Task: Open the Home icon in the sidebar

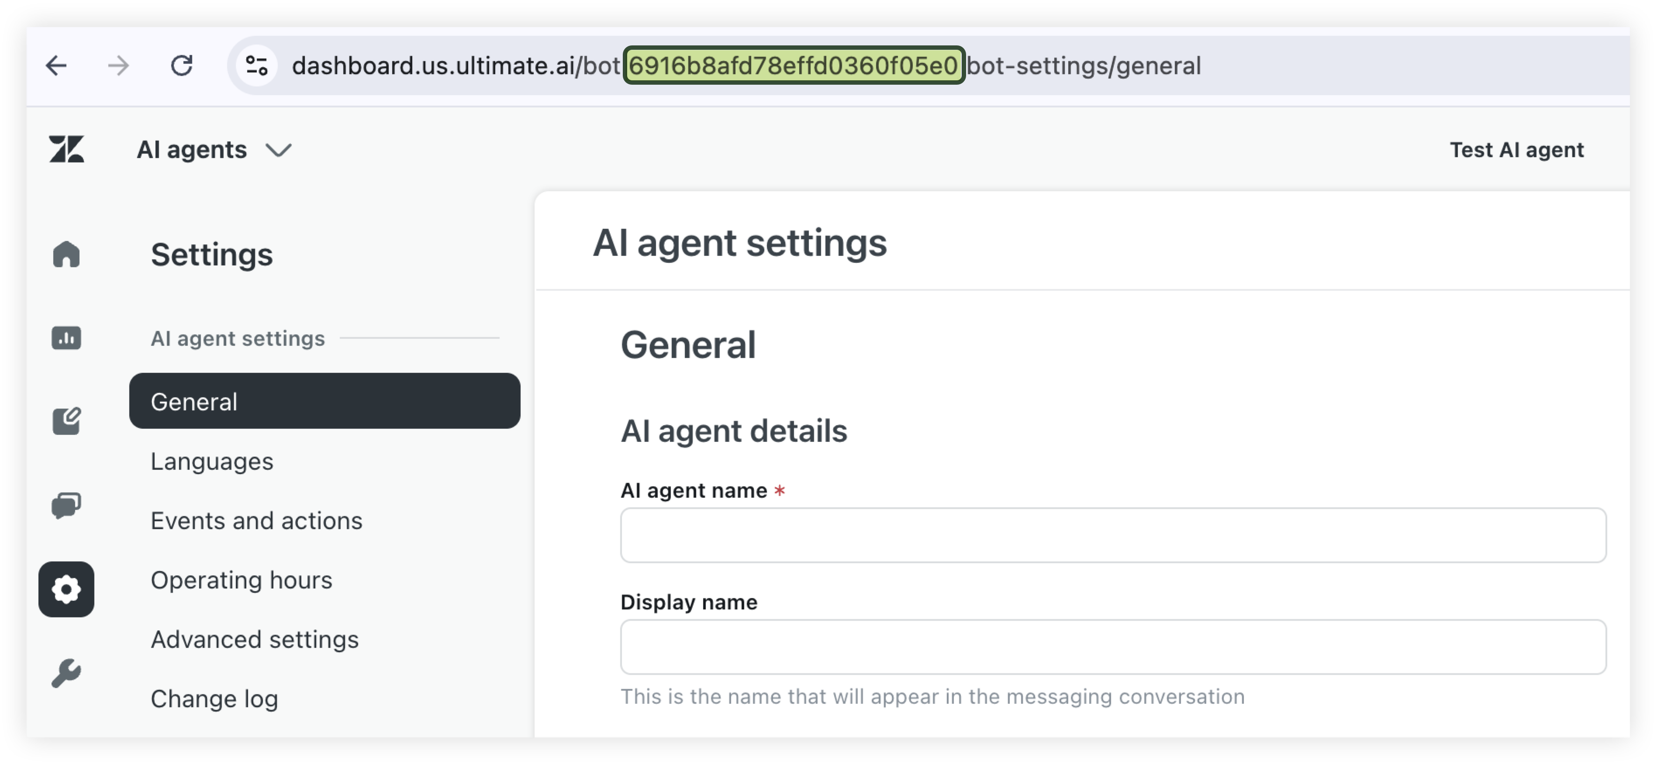Action: click(66, 255)
